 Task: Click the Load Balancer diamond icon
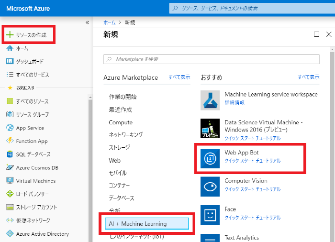point(10,194)
